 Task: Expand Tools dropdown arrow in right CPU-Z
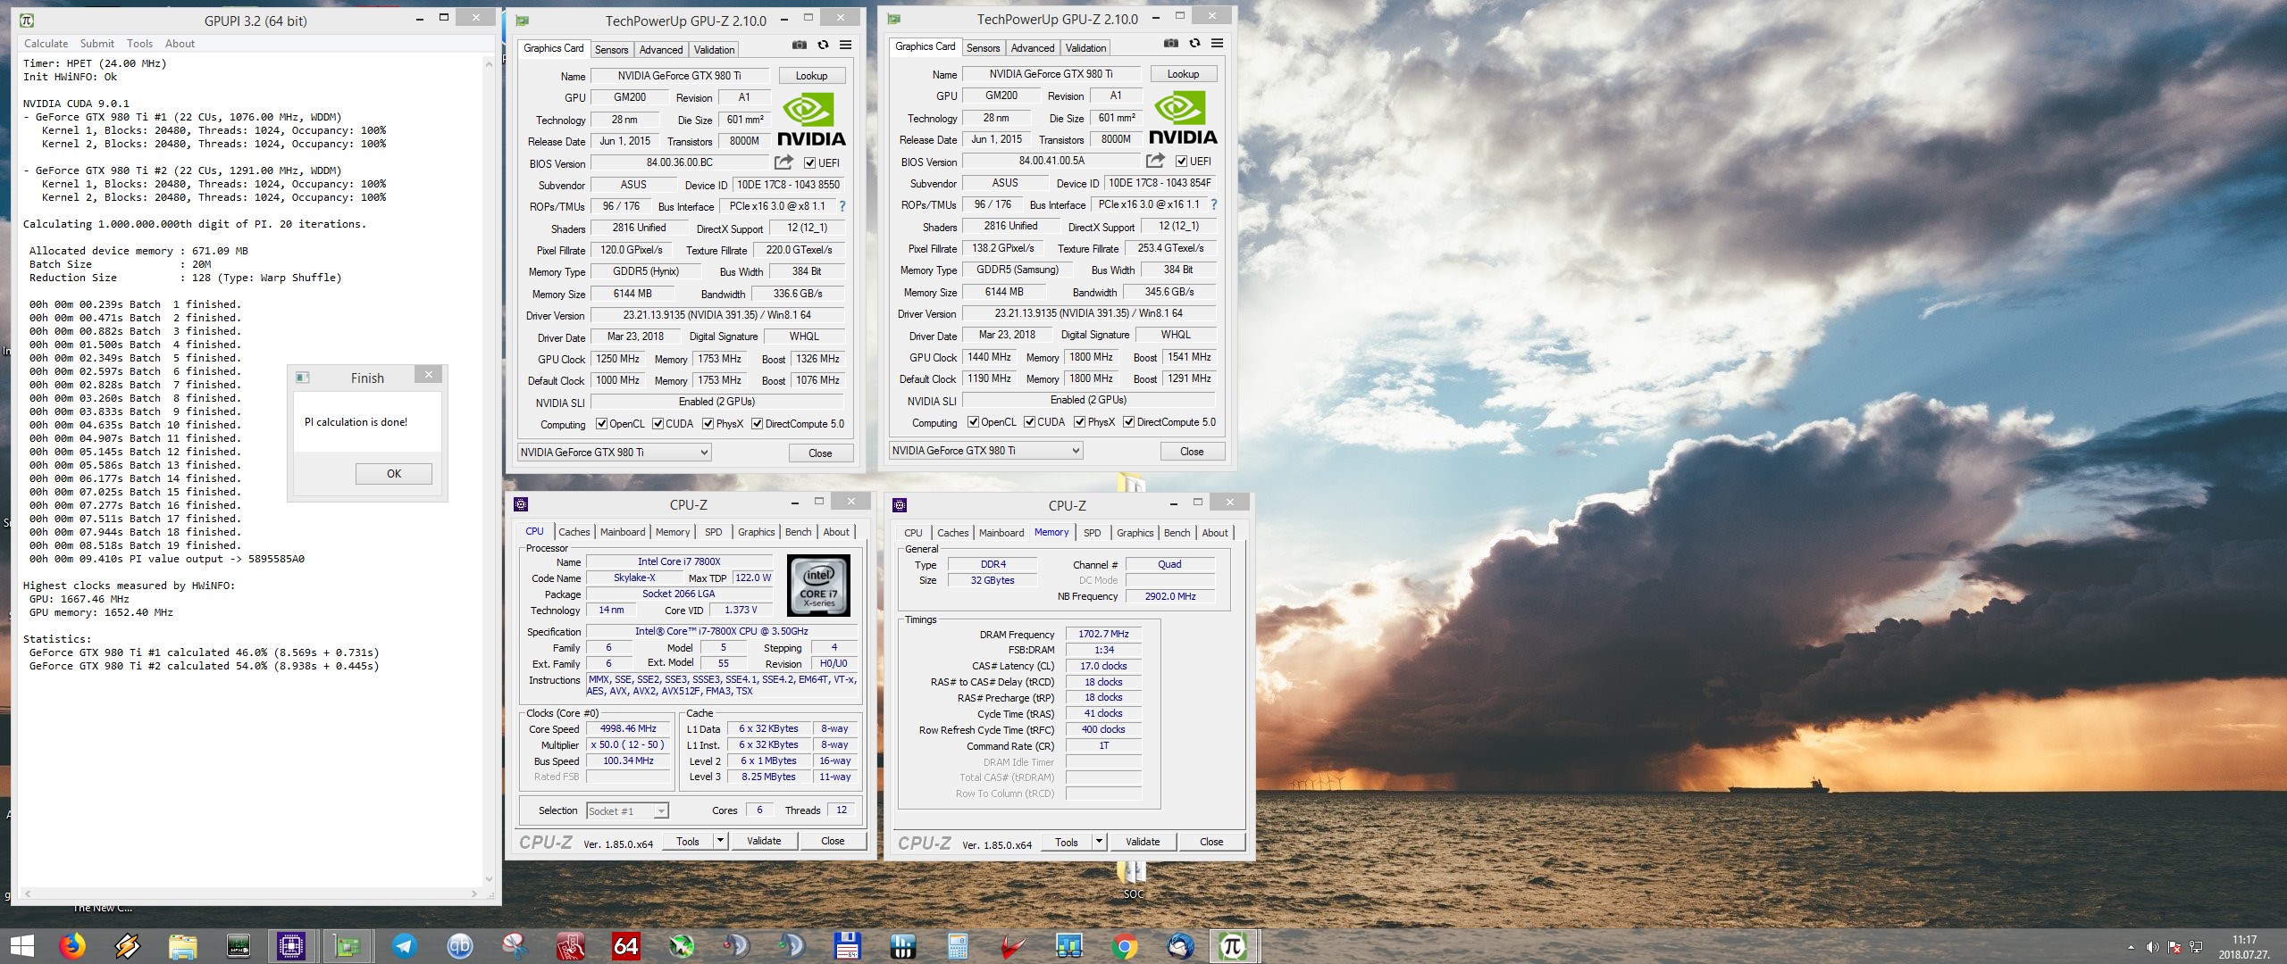click(x=1099, y=842)
